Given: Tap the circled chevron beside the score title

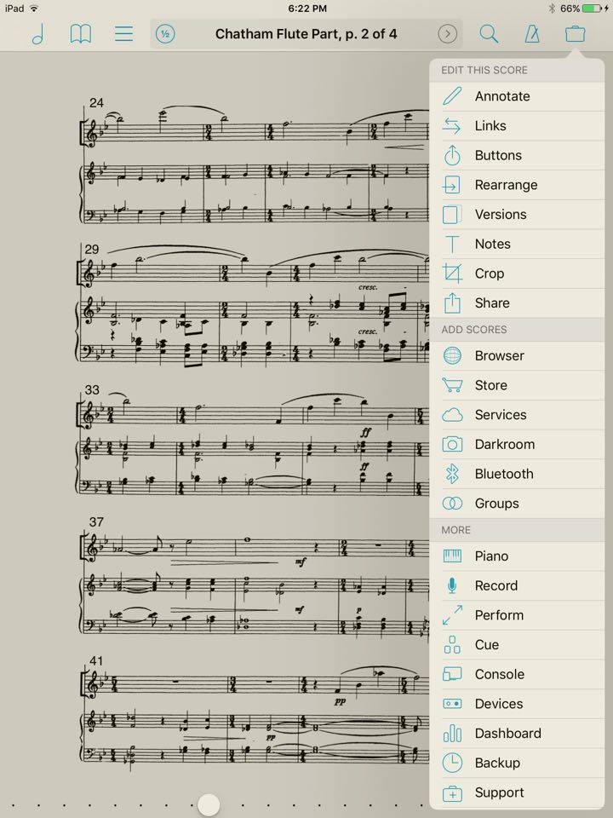Looking at the screenshot, I should 448,34.
